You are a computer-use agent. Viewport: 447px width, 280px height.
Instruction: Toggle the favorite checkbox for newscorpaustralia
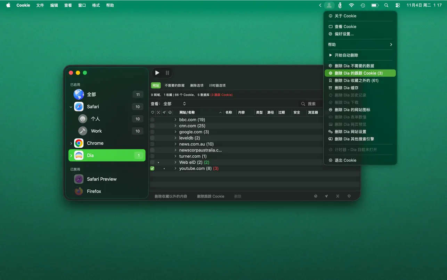152,150
